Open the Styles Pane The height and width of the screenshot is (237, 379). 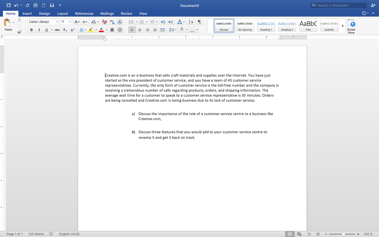(x=351, y=26)
